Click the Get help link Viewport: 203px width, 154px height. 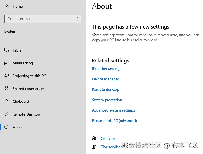(x=108, y=139)
